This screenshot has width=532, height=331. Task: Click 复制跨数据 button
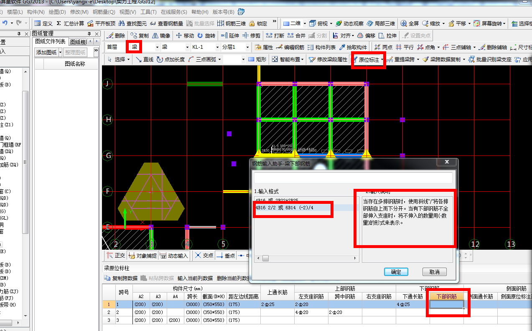coord(121,278)
